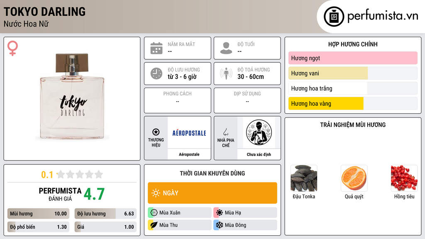
Task: Click the PERFUMISTA ĐÁNH GIÁ label
Action: click(x=60, y=194)
